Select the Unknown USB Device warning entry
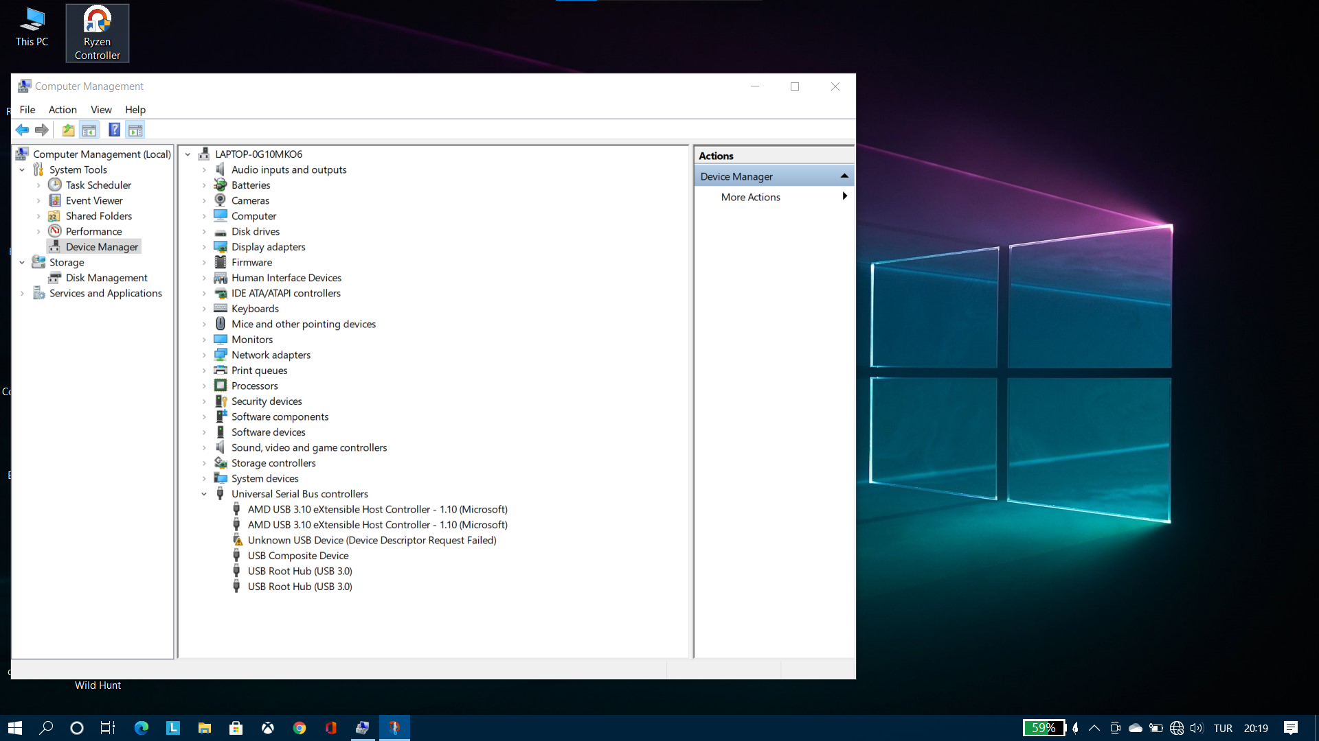1319x741 pixels. pos(372,540)
